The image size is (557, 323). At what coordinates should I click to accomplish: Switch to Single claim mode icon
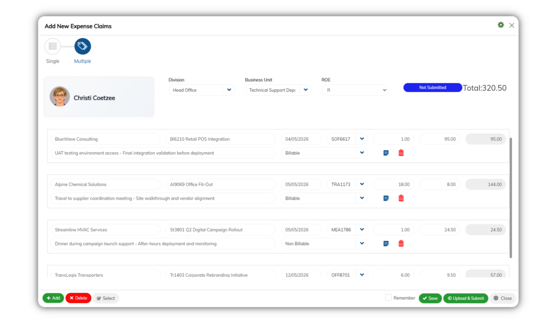tap(53, 46)
